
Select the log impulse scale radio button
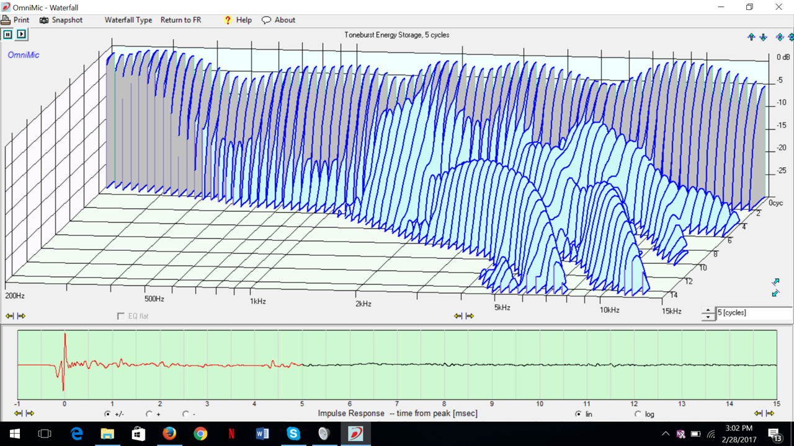click(x=638, y=414)
